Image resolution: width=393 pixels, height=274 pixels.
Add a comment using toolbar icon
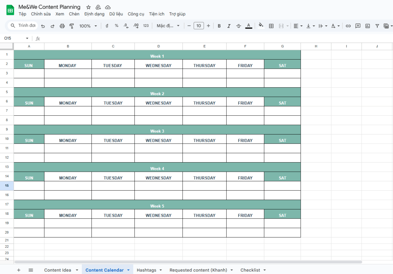click(x=358, y=26)
